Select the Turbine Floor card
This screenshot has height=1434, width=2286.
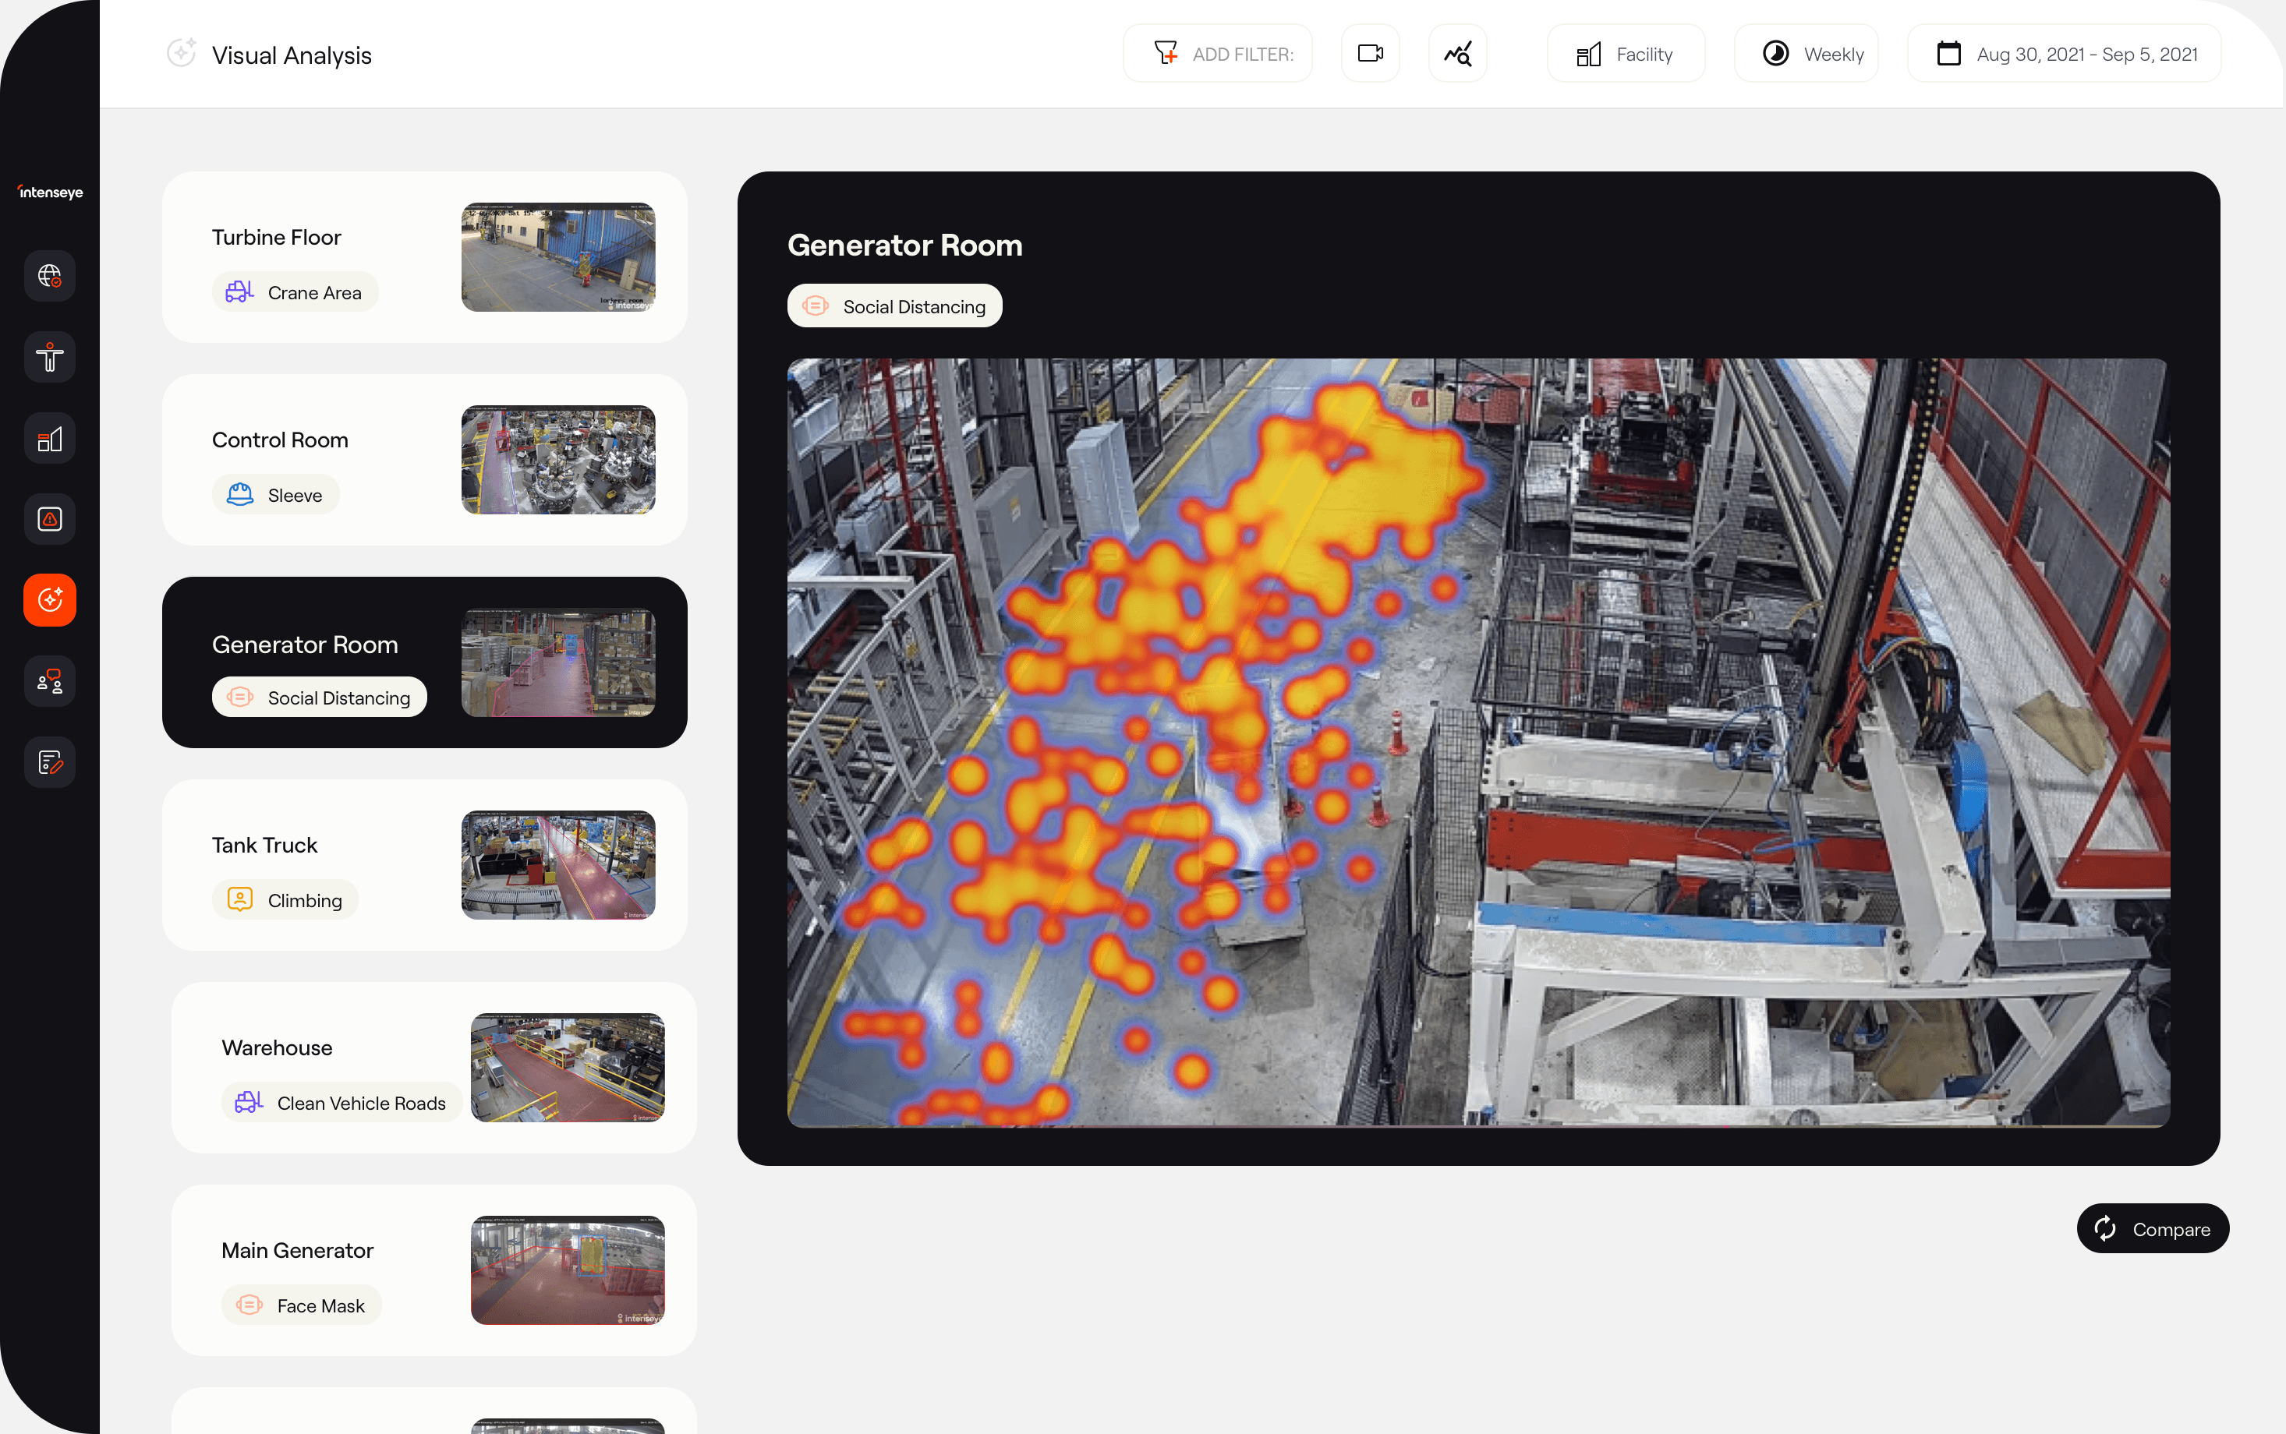click(424, 258)
